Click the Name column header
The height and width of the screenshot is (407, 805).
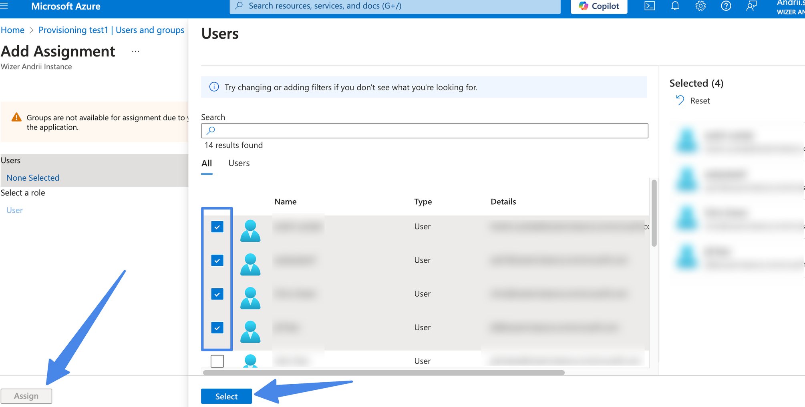[x=285, y=202]
